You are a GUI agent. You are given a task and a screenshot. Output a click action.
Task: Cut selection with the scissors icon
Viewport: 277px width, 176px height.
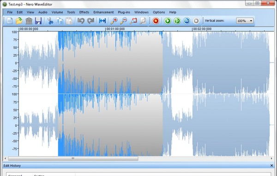coord(50,21)
